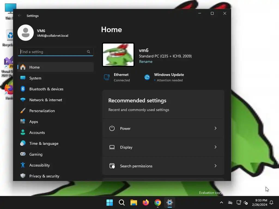Click the VM6 user avatar
279x209 pixels.
tap(26, 33)
